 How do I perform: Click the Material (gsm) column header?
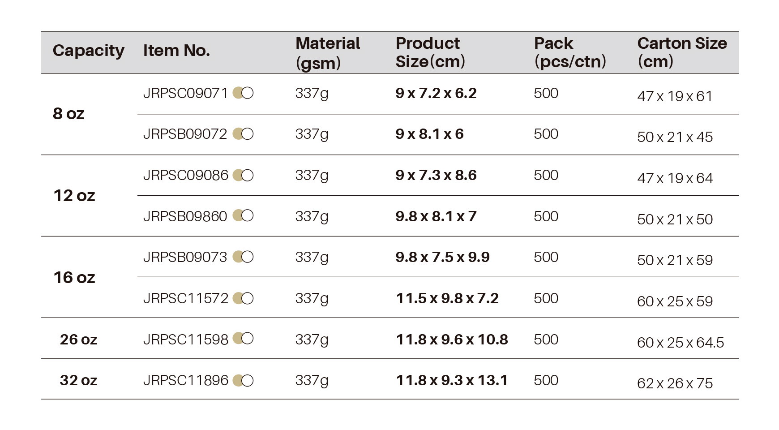click(x=328, y=53)
